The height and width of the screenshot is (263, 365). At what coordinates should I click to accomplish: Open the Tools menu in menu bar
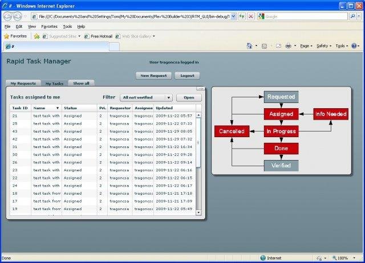tap(67, 27)
